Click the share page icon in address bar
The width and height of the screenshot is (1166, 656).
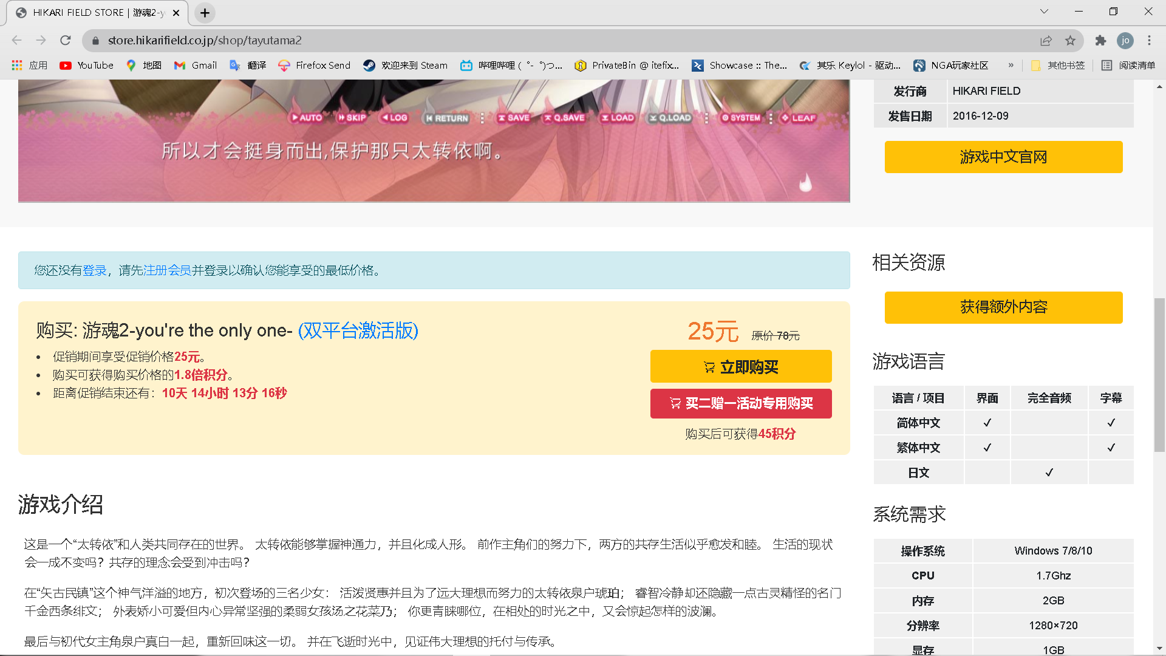pos(1046,40)
